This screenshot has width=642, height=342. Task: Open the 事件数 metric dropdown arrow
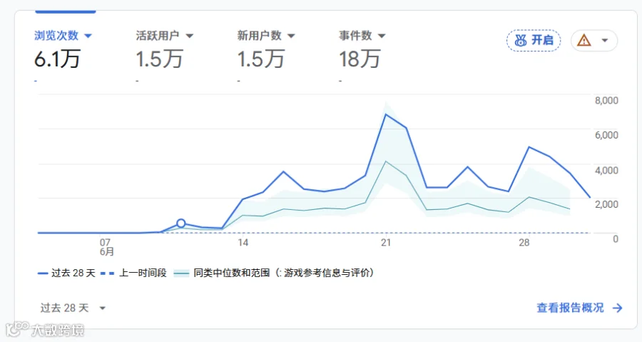(382, 36)
